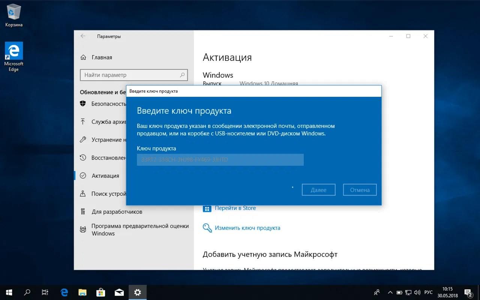Follow the Изменить ключ продукта link

[x=247, y=228]
